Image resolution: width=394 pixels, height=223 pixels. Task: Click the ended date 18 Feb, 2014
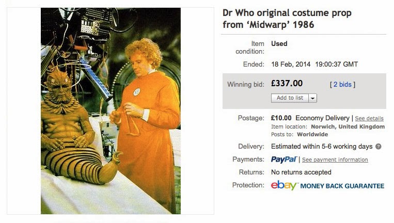(291, 65)
